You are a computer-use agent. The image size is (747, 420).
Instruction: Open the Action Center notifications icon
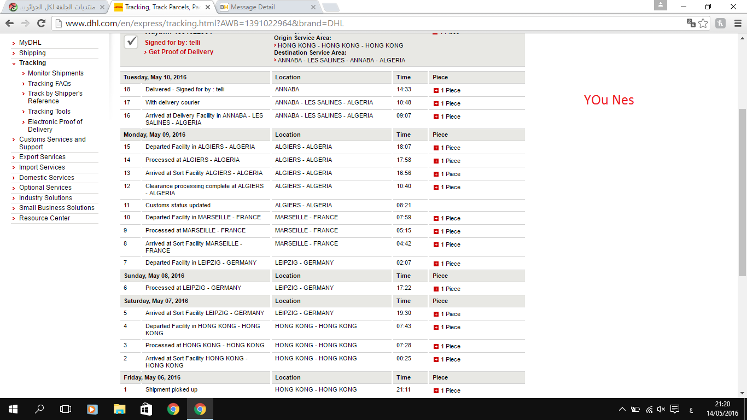point(675,409)
